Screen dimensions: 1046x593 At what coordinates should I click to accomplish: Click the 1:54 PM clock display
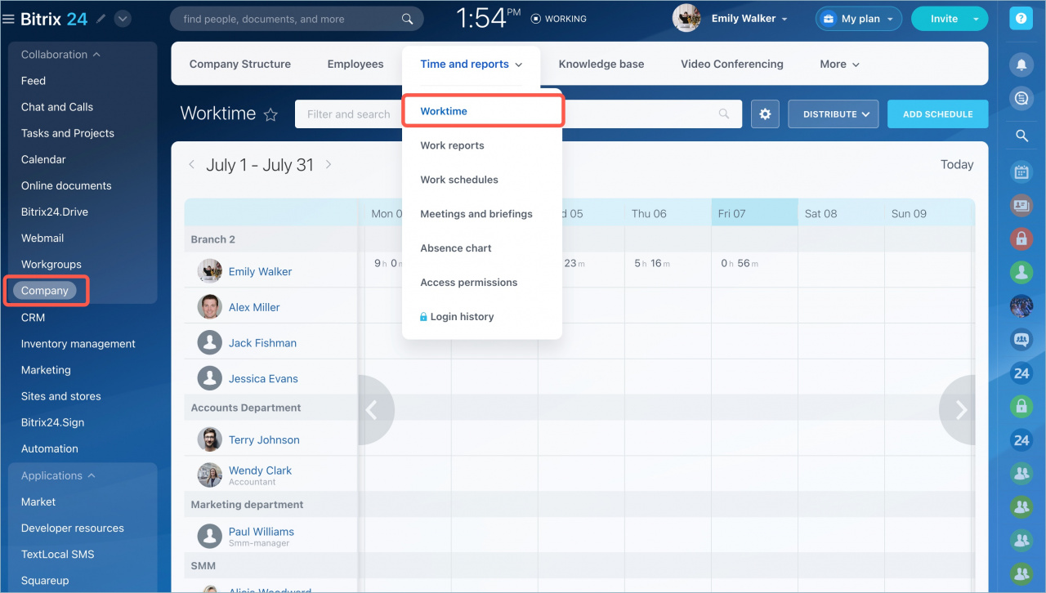pos(488,18)
